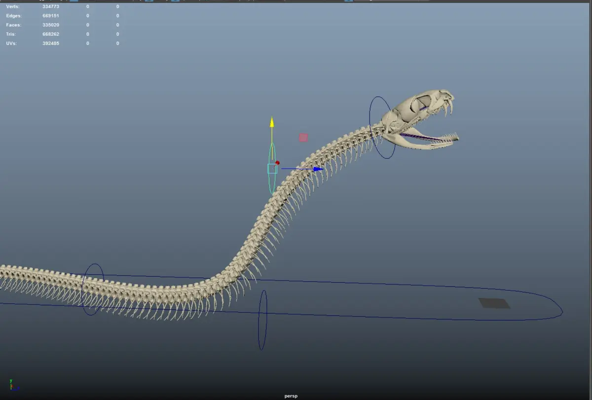Click the 'Tris:' HUD label

11,34
